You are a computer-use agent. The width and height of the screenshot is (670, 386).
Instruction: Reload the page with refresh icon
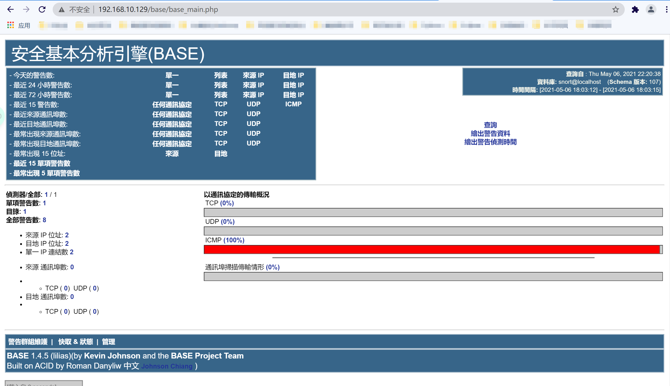(x=42, y=10)
